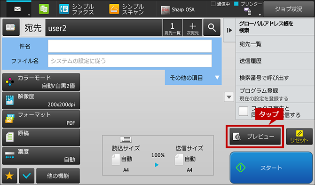The width and height of the screenshot is (315, 185).
Task: Open 他の機能 other functions
Action: tap(58, 176)
